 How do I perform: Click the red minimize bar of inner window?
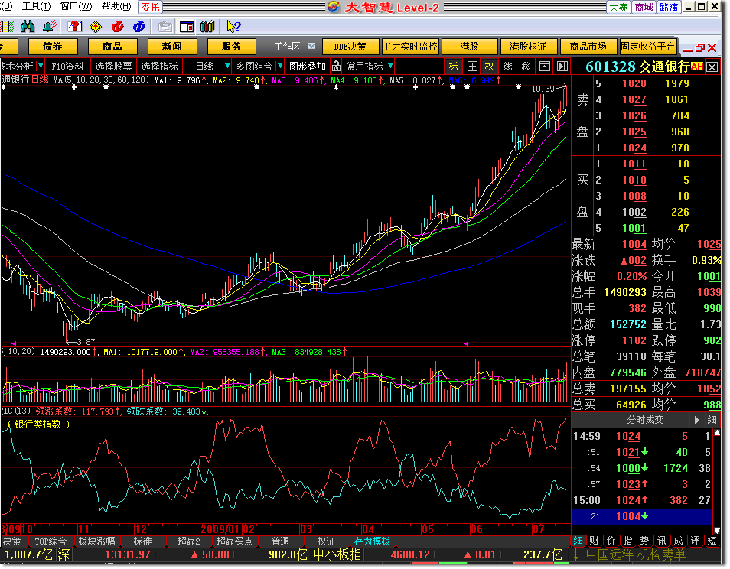click(688, 50)
